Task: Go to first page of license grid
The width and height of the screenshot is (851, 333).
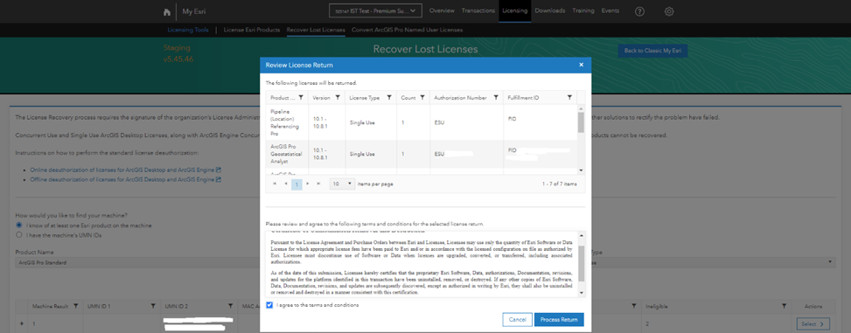Action: pyautogui.click(x=275, y=184)
